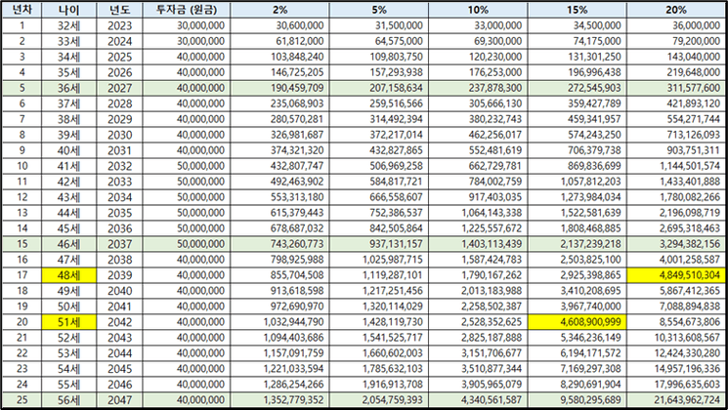Image resolution: width=728 pixels, height=410 pixels.
Task: Select the 20% column header
Action: tap(676, 10)
